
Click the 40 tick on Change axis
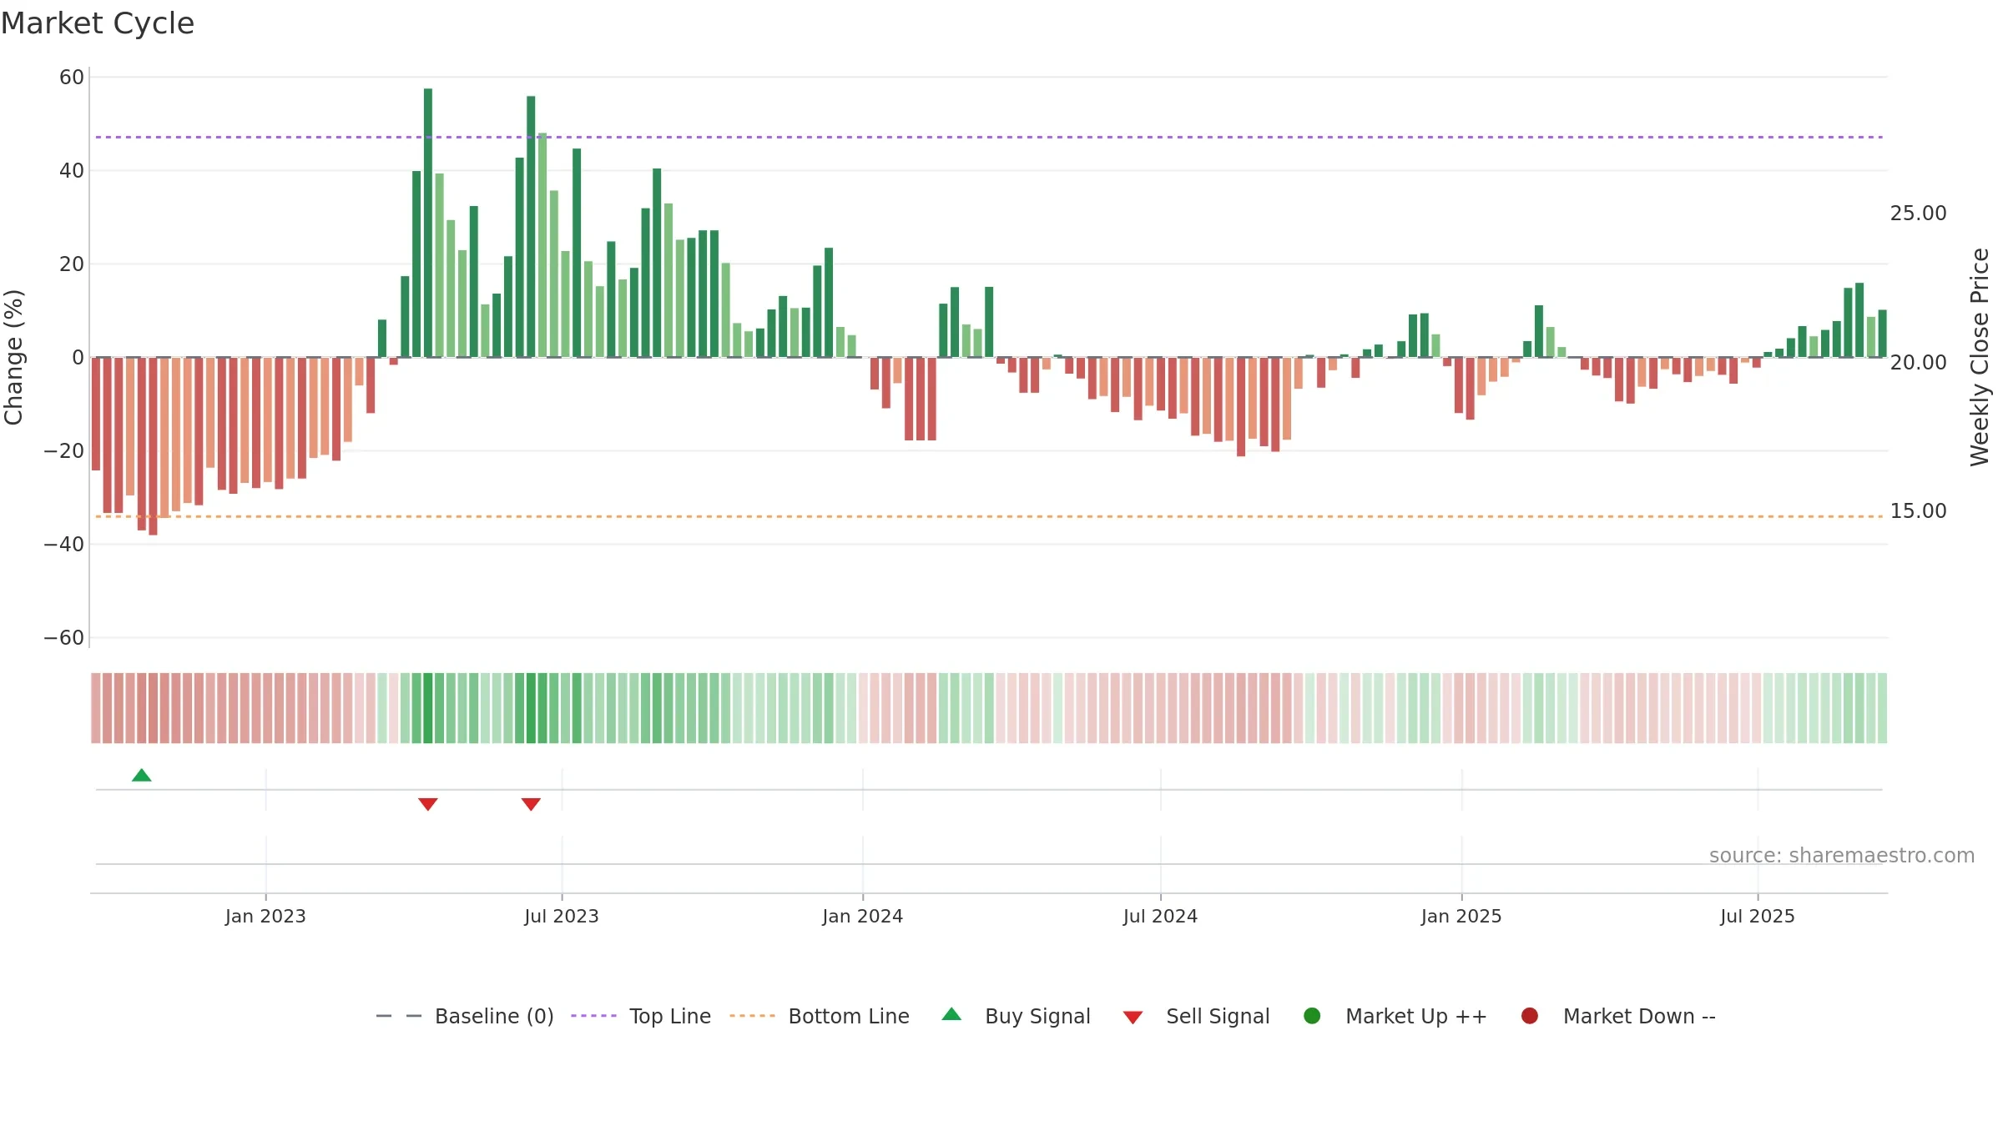72,171
